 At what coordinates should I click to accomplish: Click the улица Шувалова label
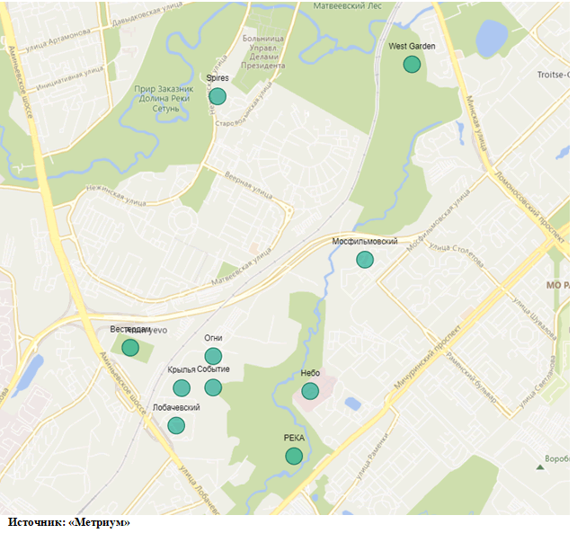[535, 318]
